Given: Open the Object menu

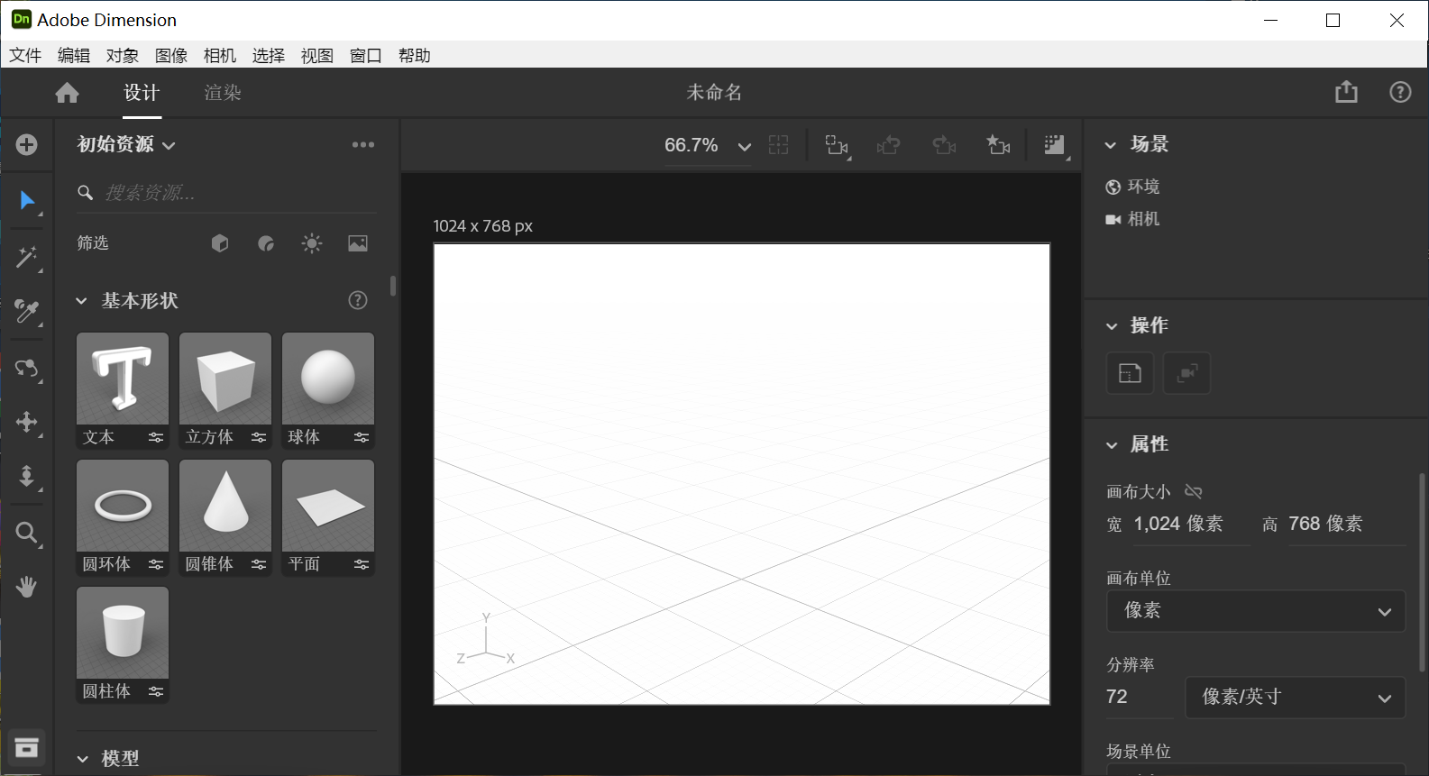Looking at the screenshot, I should point(123,56).
